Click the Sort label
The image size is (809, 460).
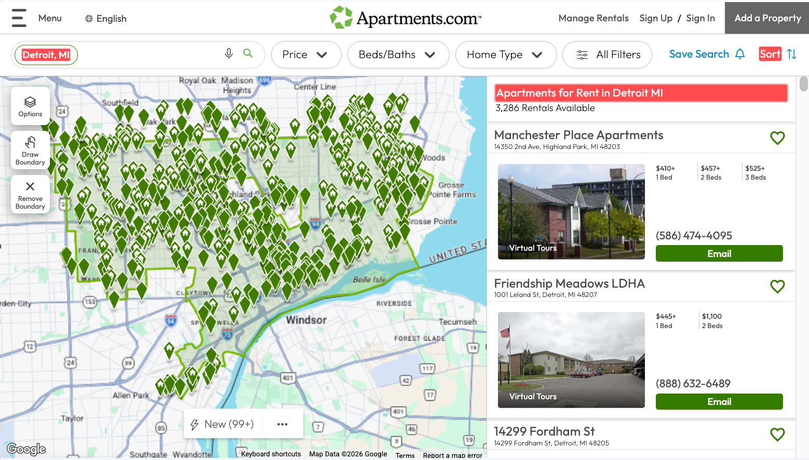click(x=770, y=54)
